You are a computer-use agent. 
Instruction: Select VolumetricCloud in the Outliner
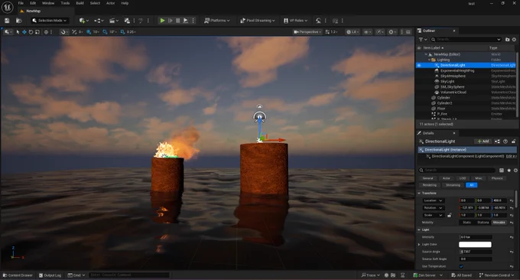(453, 93)
